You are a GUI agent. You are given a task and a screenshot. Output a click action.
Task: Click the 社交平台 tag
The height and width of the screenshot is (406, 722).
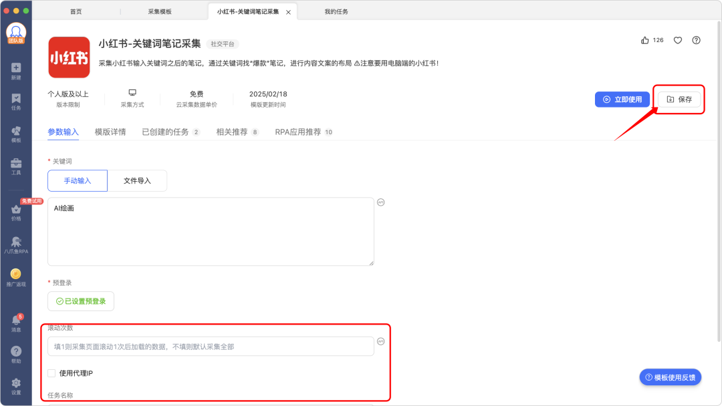(223, 44)
